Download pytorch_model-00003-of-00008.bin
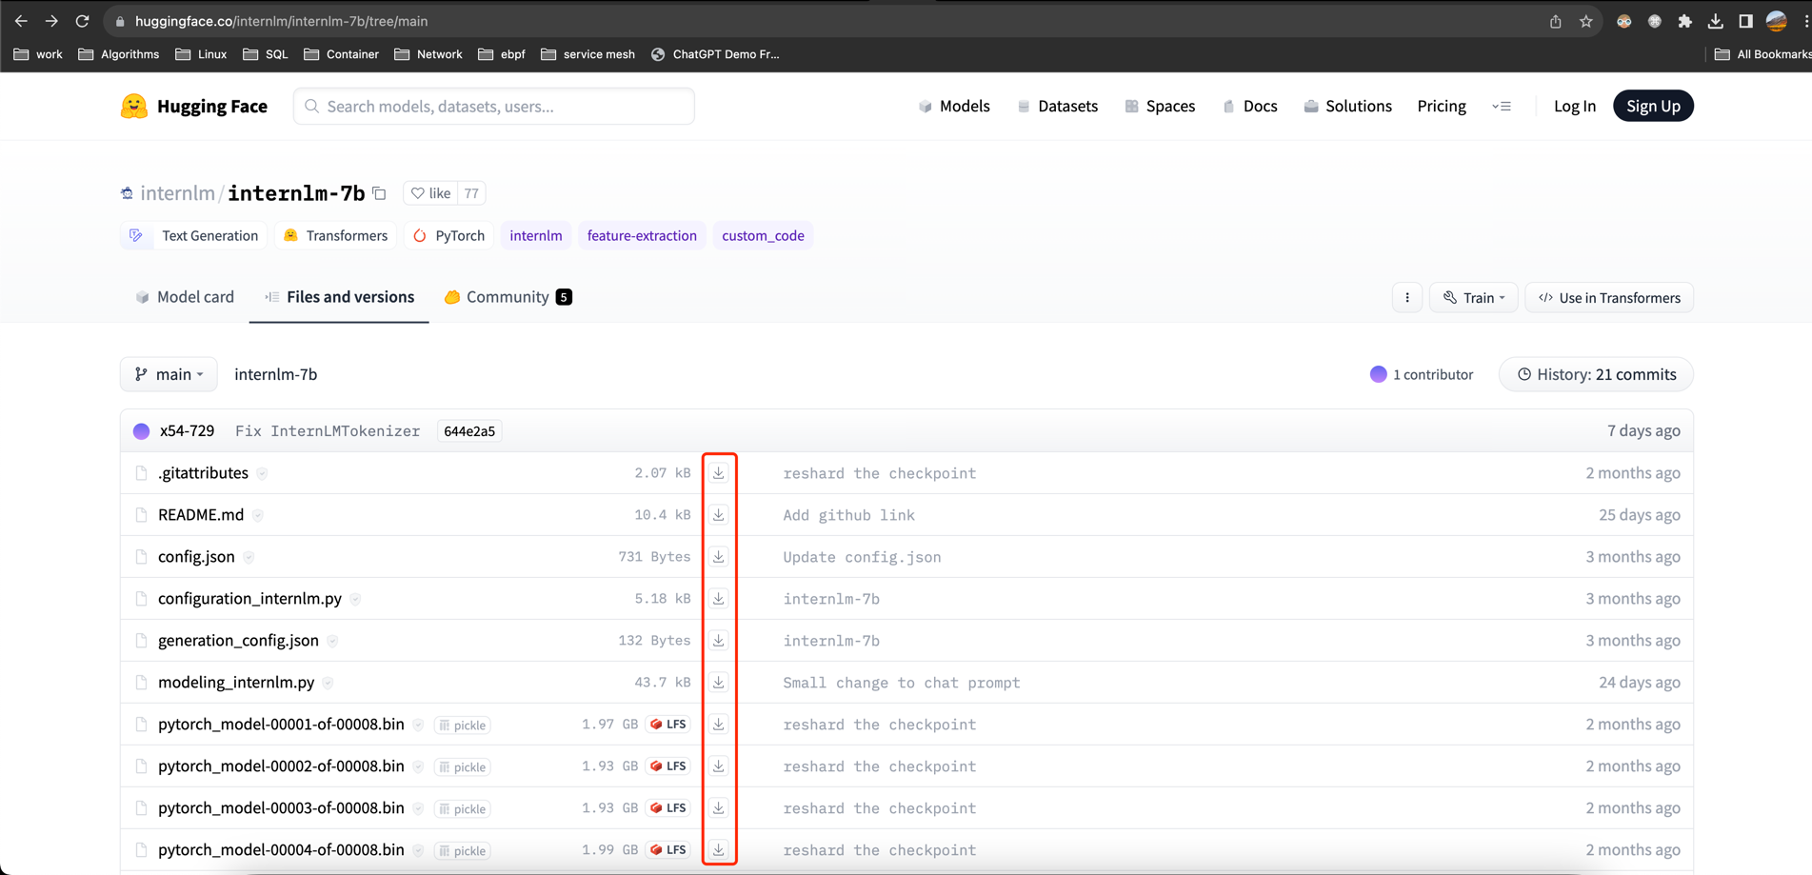Image resolution: width=1812 pixels, height=875 pixels. coord(719,808)
